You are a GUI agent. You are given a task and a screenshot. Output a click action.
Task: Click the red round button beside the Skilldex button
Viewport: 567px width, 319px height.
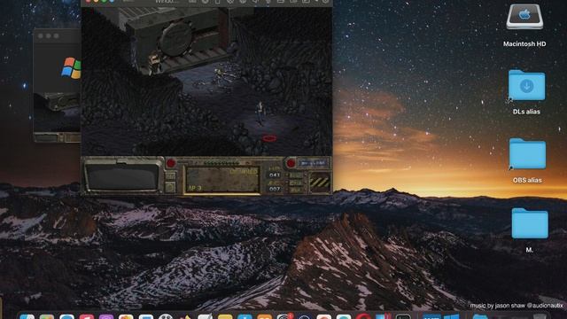(x=291, y=163)
